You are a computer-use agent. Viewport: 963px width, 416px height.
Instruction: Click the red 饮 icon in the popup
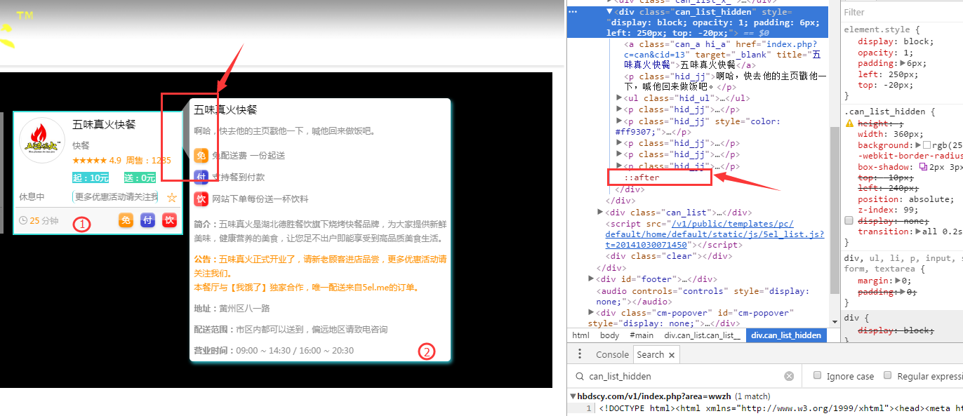pyautogui.click(x=201, y=199)
